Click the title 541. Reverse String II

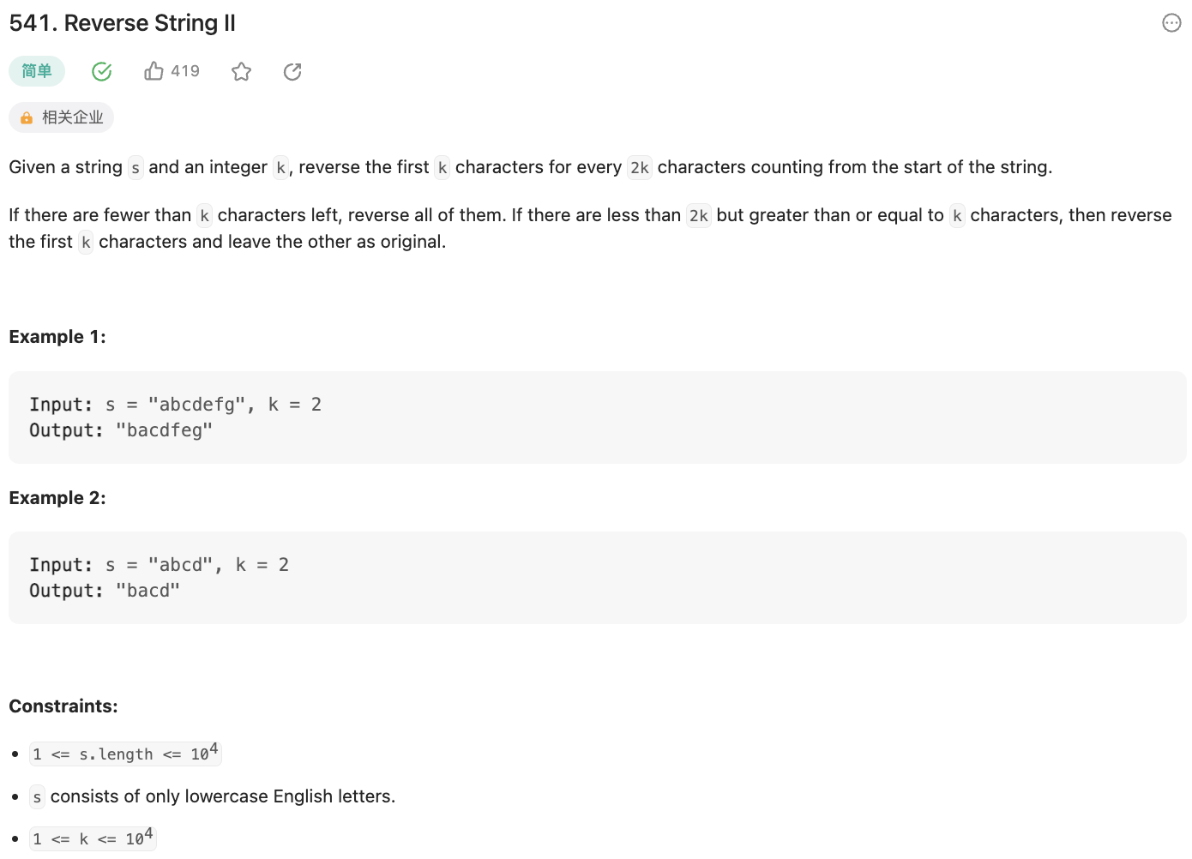[123, 23]
